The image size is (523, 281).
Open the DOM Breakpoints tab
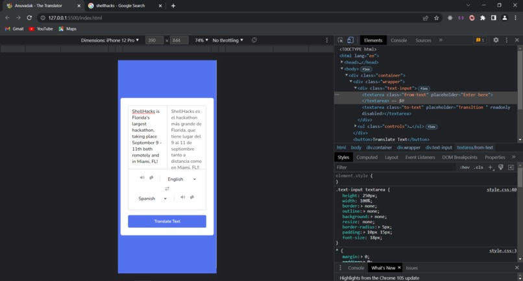tap(459, 157)
